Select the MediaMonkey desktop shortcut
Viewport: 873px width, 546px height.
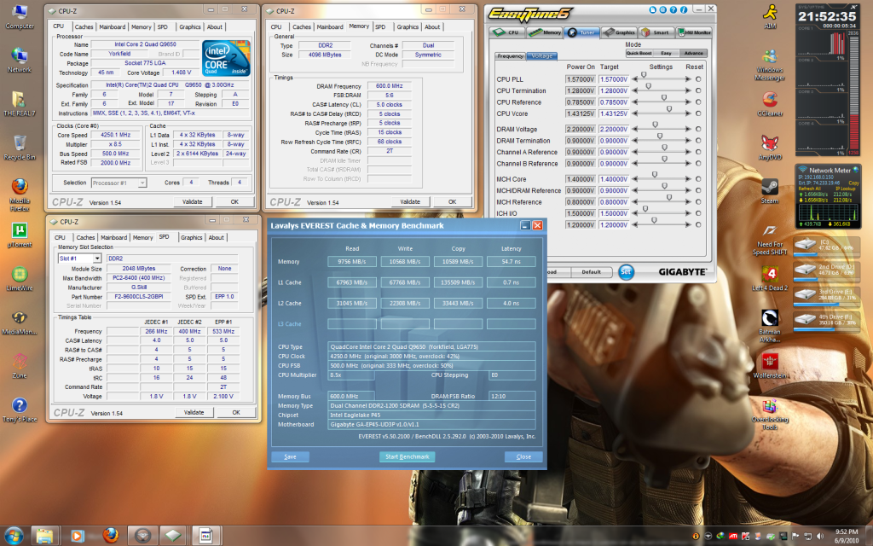pos(20,322)
